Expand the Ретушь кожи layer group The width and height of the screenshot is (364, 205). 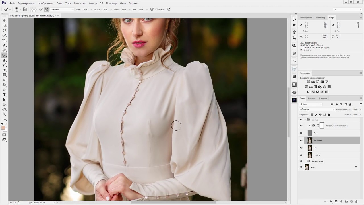click(x=305, y=161)
